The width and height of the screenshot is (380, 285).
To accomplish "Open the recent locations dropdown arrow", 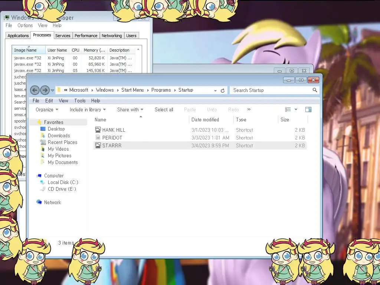I will click(52, 91).
